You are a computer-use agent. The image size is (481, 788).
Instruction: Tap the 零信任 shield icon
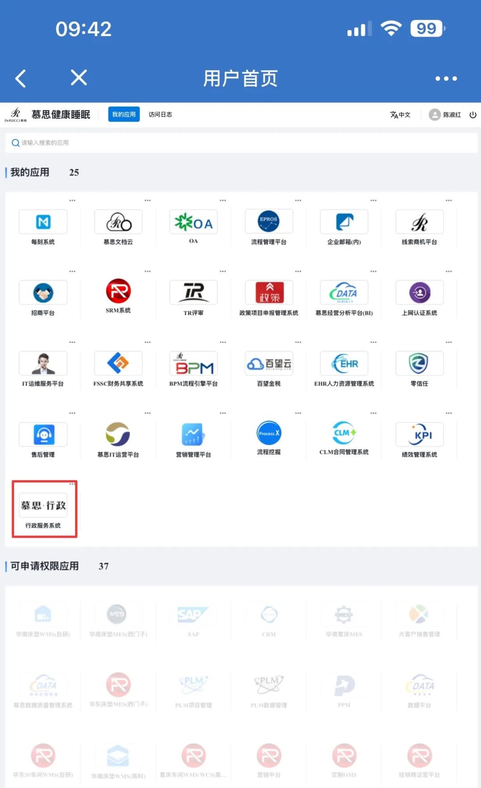click(419, 364)
